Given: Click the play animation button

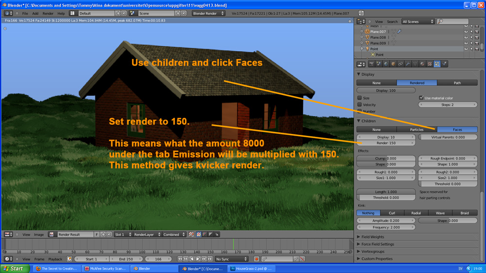Looking at the screenshot, I should click(198, 259).
